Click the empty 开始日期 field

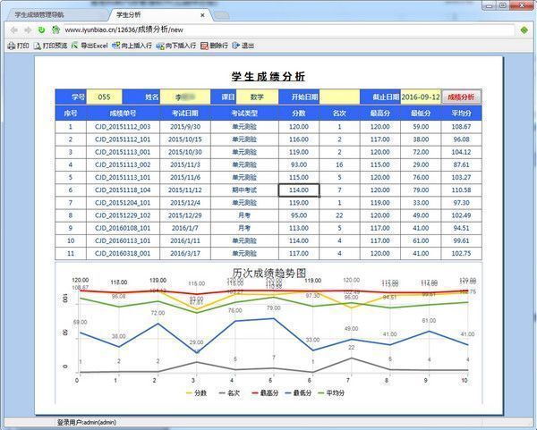[339, 97]
